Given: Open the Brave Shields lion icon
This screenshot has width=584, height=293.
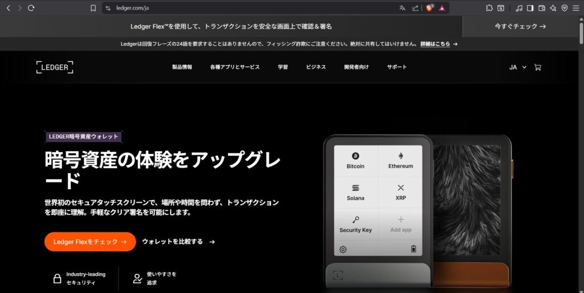Looking at the screenshot, I should point(429,8).
